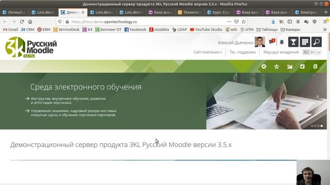330x185 pixels.
Task: Open wiki bookmark
Action: (231, 30)
